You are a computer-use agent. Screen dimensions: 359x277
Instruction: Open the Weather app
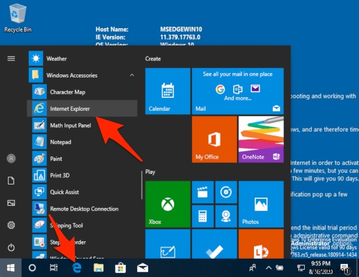point(82,59)
